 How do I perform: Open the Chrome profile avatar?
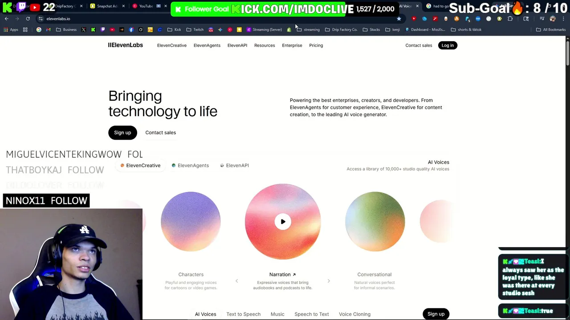[x=553, y=19]
